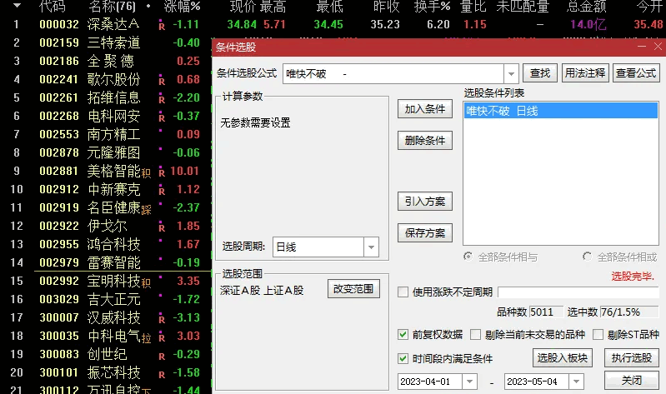
Task: Sort by the 涨幅% column header
Action: click(183, 7)
